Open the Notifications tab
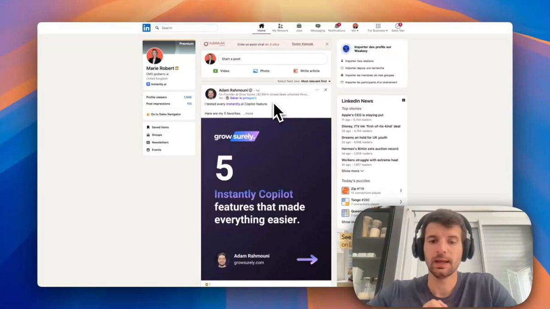 click(336, 28)
